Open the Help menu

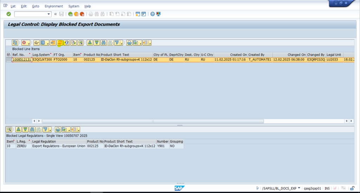coord(88,6)
